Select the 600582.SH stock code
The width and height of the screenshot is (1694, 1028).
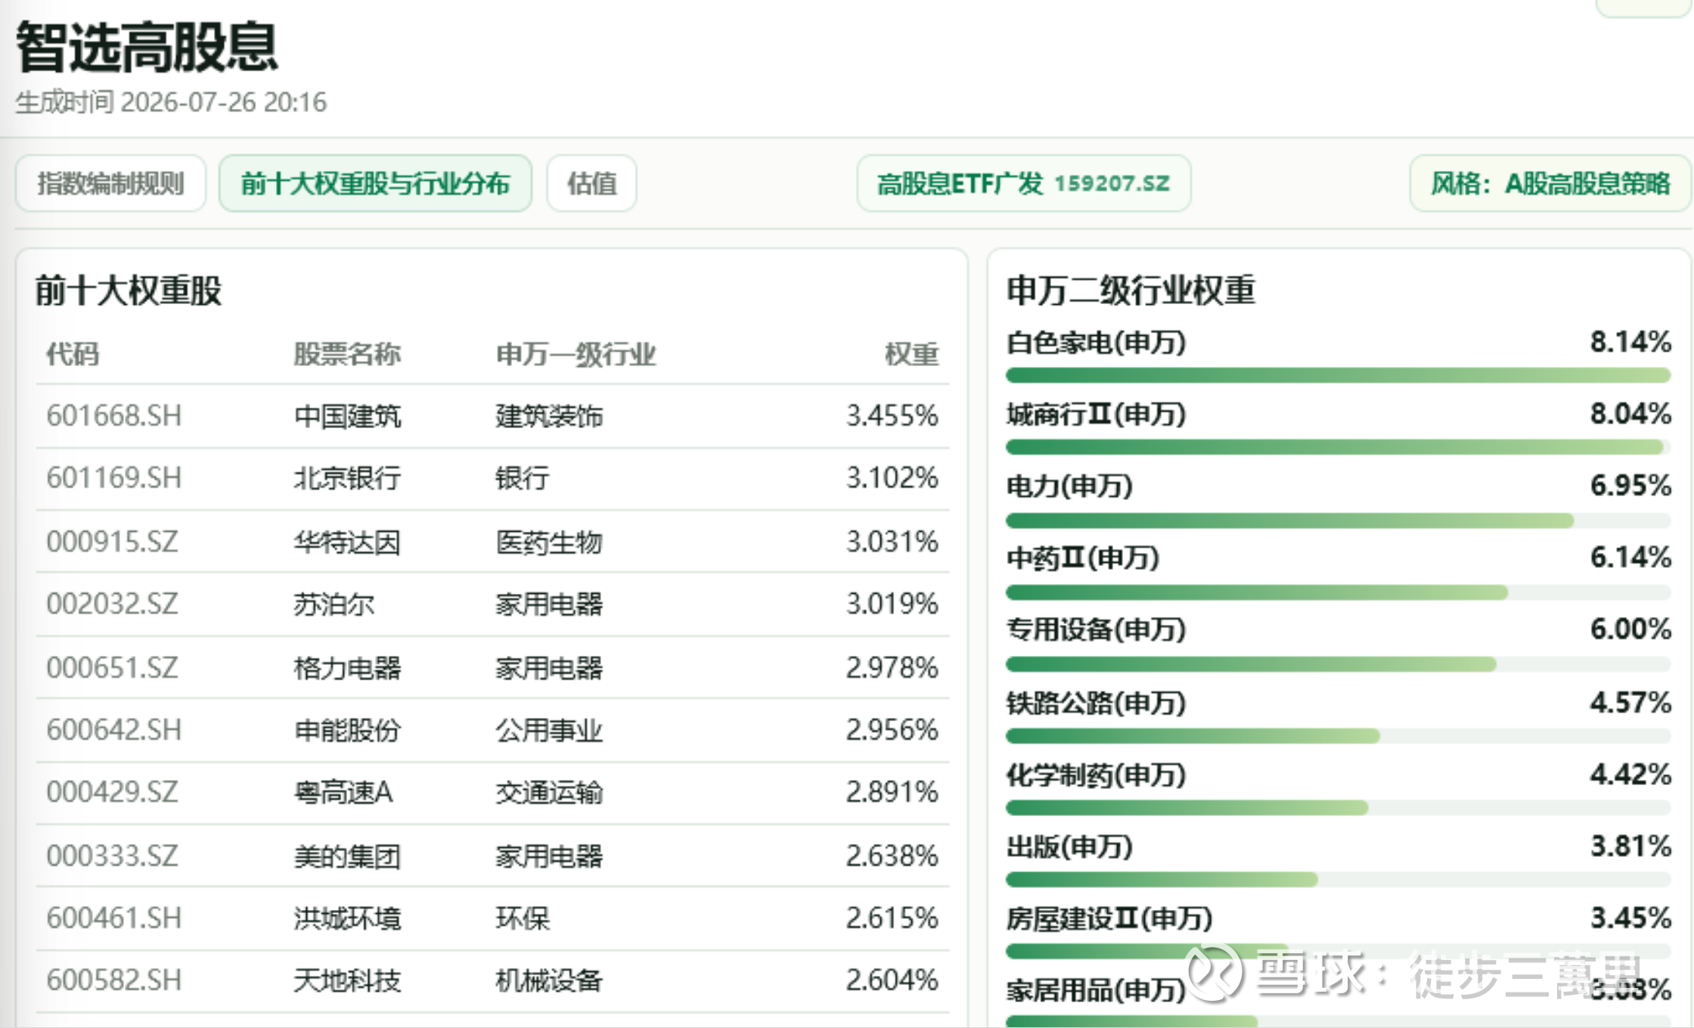tap(114, 980)
